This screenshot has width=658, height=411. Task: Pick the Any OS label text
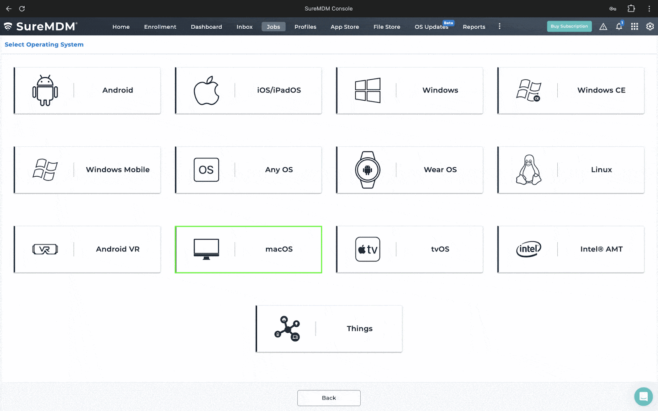click(279, 169)
